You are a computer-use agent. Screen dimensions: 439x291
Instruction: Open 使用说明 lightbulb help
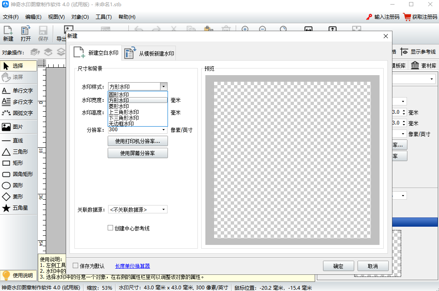pos(18,275)
